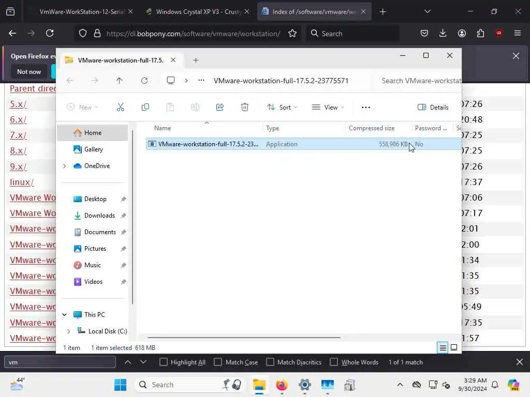Reload the Firefox page
Screen dimensions: 530x397
point(50,33)
